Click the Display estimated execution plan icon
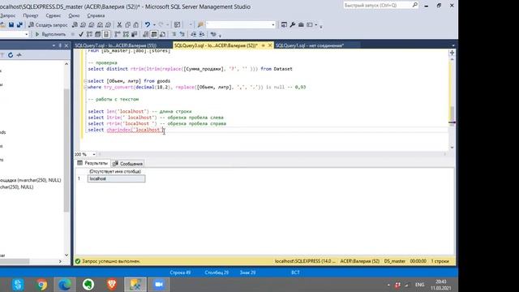 point(89,34)
